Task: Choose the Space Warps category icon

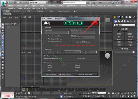Action: [131, 21]
